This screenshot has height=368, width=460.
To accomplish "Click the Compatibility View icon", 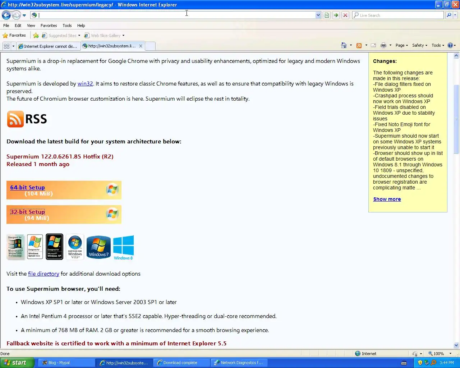I will click(x=327, y=15).
